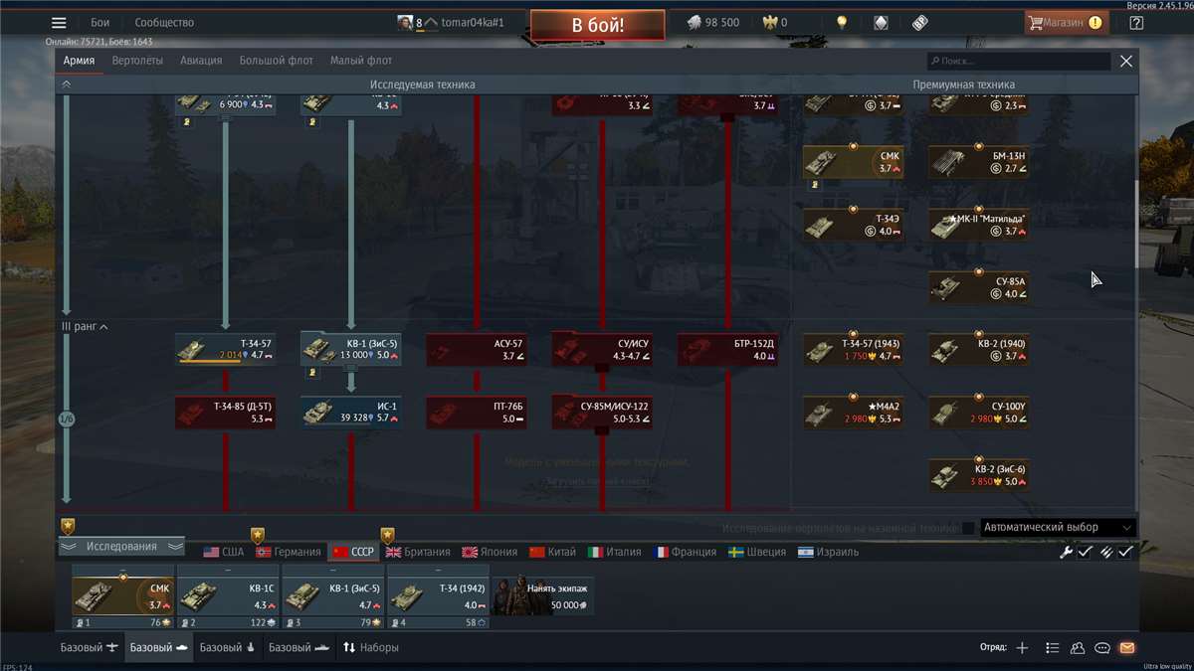Close the research tree with the X

(x=1126, y=61)
